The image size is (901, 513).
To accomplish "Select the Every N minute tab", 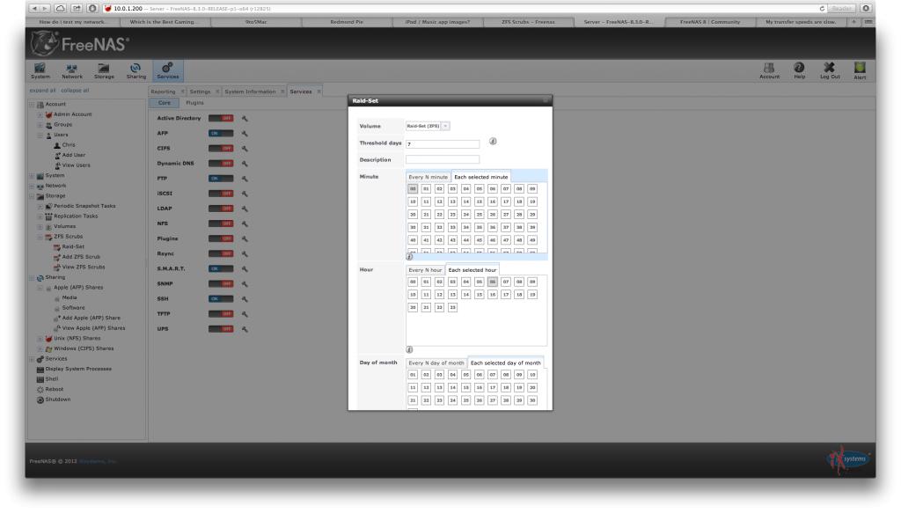I will click(x=429, y=177).
